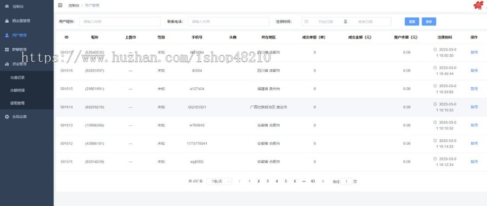Click phone cell a127404

click(x=197, y=89)
